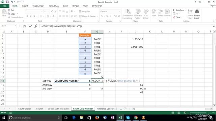Click cell containing 9.00E+300

click(x=136, y=47)
